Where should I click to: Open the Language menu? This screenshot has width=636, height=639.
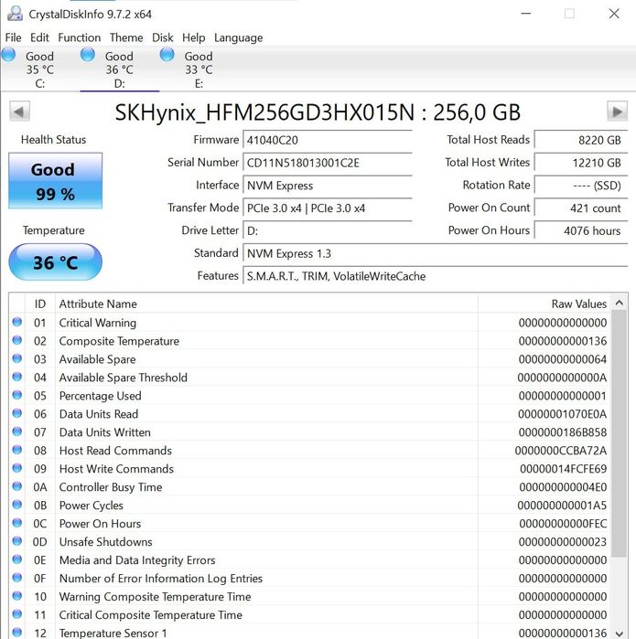click(x=238, y=37)
